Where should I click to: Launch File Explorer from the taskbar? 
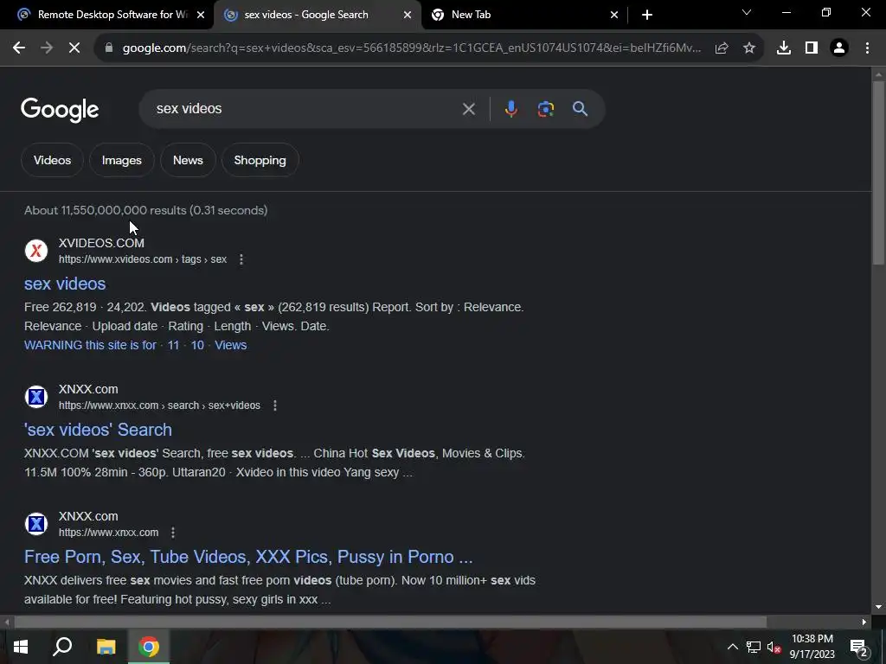106,647
